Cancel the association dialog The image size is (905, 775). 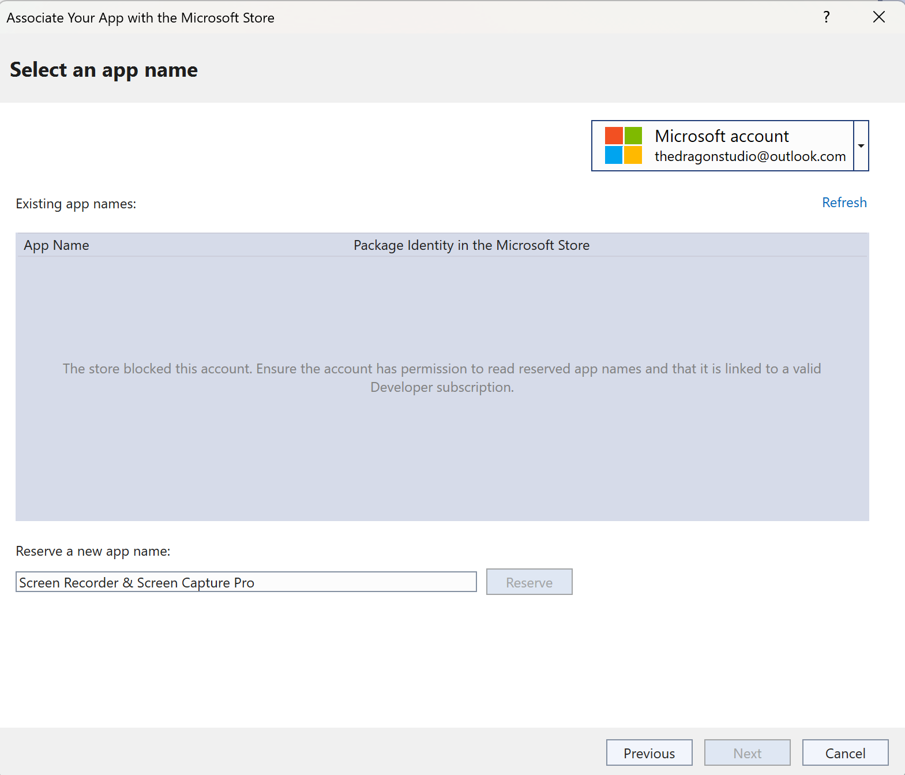pos(846,752)
